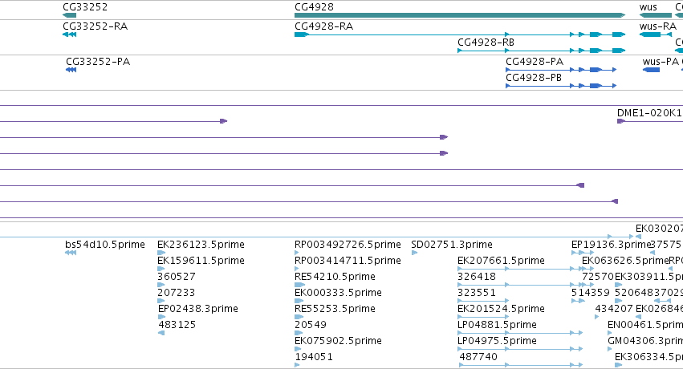Click the RE54210.5prime EST glyph
The height and width of the screenshot is (369, 683).
[299, 285]
